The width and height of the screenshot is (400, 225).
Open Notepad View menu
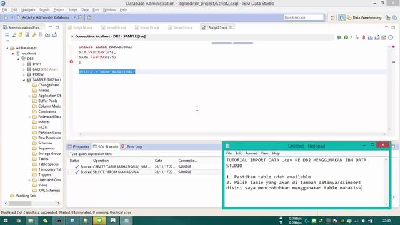pos(264,153)
